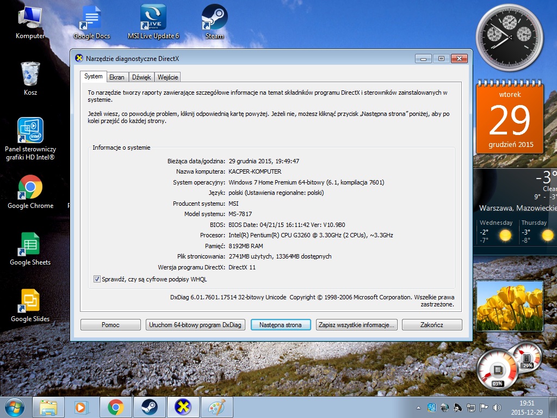Switch to the System tab
This screenshot has height=418, width=557.
94,76
